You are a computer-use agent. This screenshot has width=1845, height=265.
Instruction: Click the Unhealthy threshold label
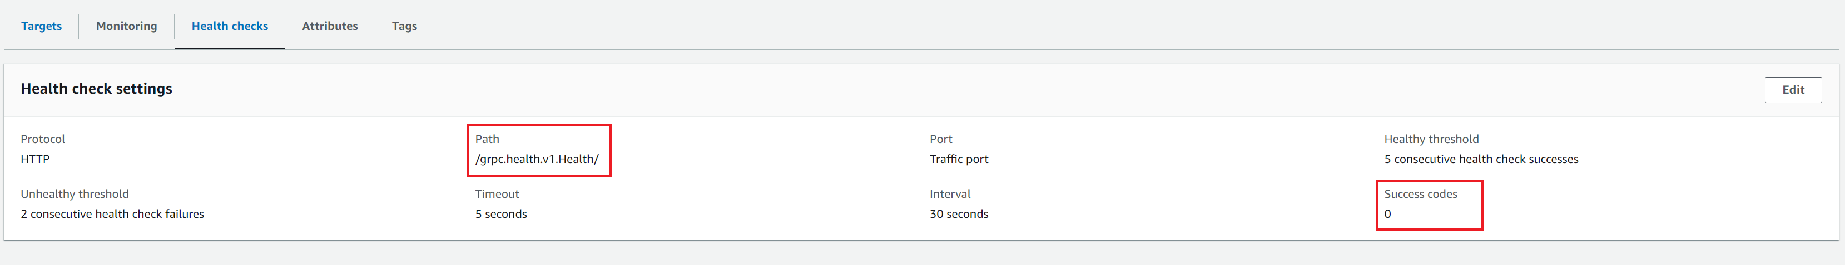(x=75, y=194)
